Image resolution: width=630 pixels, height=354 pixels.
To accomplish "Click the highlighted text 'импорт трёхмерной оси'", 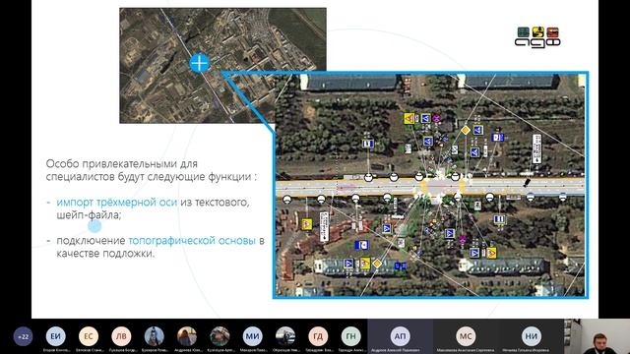I will [x=116, y=202].
